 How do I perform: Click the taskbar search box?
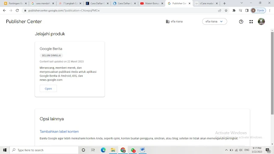[44, 150]
